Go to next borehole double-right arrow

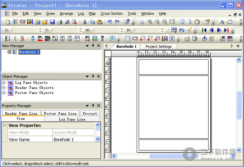click(x=219, y=30)
